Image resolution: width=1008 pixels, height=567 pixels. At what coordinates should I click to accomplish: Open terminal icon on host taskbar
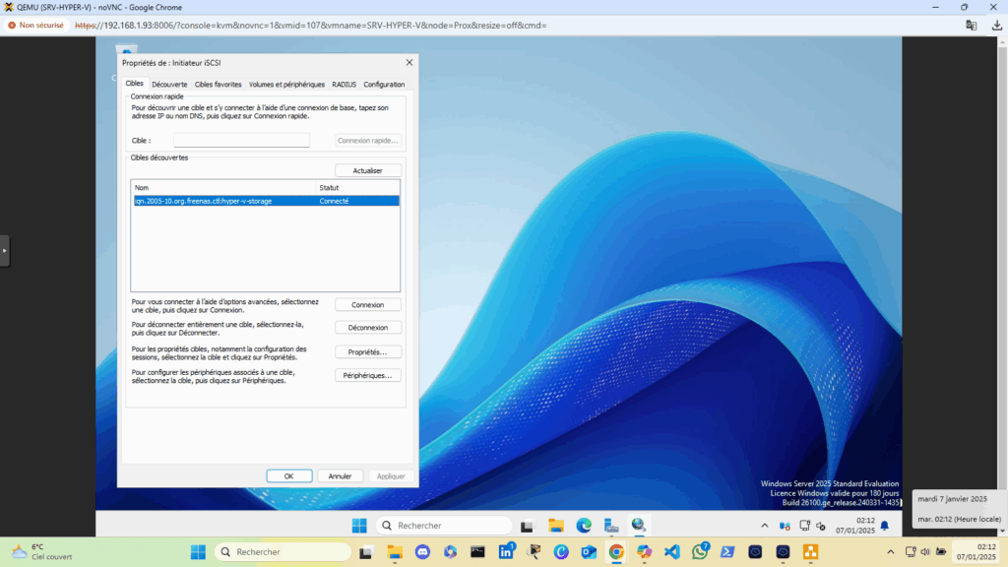click(x=477, y=552)
